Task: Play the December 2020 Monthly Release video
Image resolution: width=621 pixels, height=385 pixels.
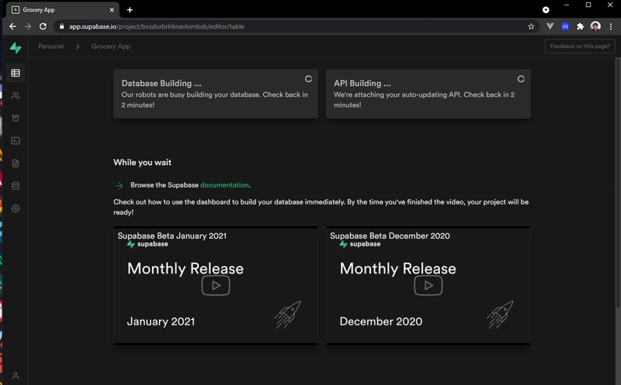Action: tap(428, 285)
